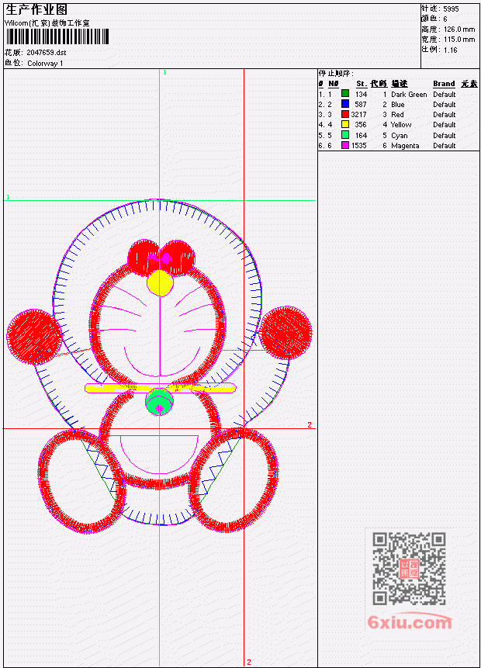Click the 'Dark Green' description text
This screenshot has width=481, height=668.
coord(409,95)
